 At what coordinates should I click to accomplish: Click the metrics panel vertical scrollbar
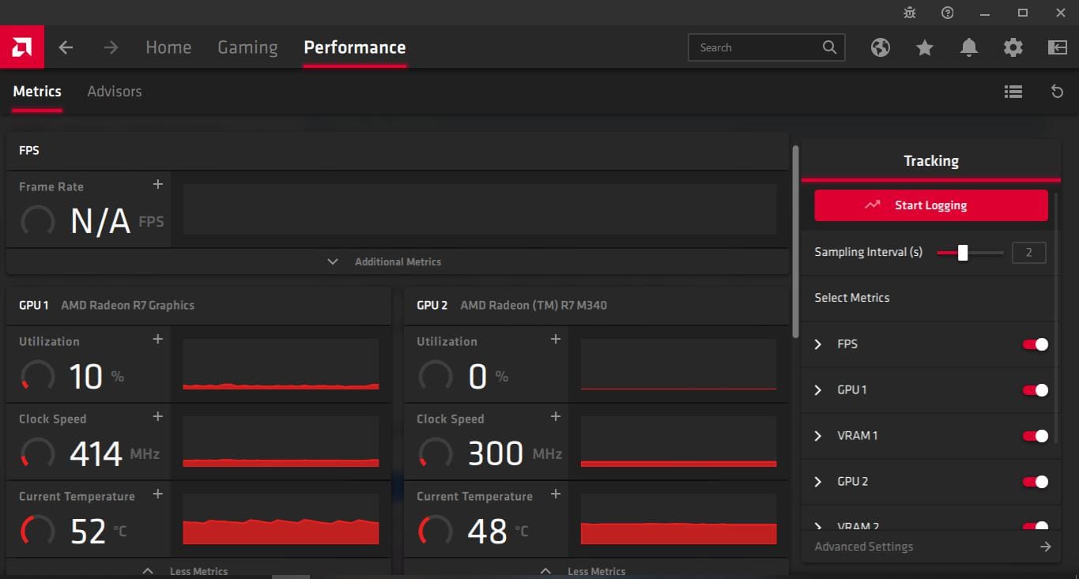(x=795, y=241)
